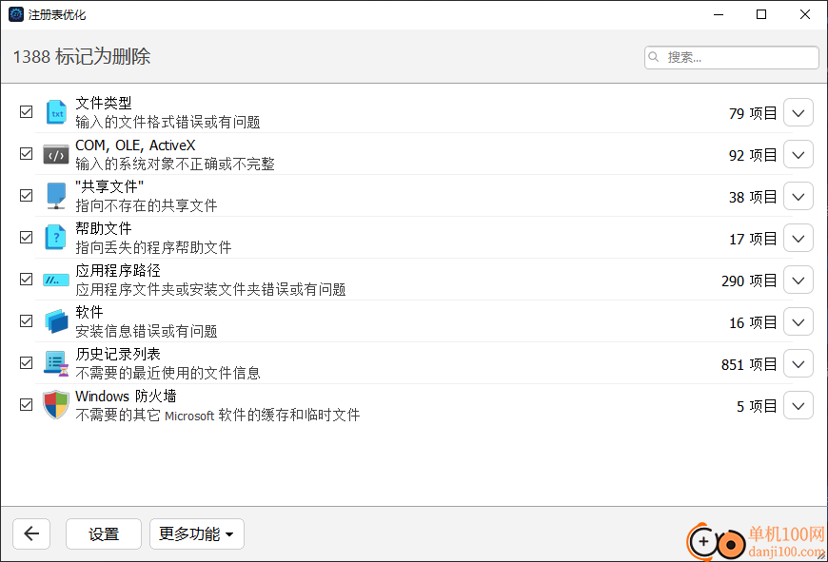The image size is (828, 562).
Task: Click description 指向不存在的共享文件
Action: coord(147,205)
